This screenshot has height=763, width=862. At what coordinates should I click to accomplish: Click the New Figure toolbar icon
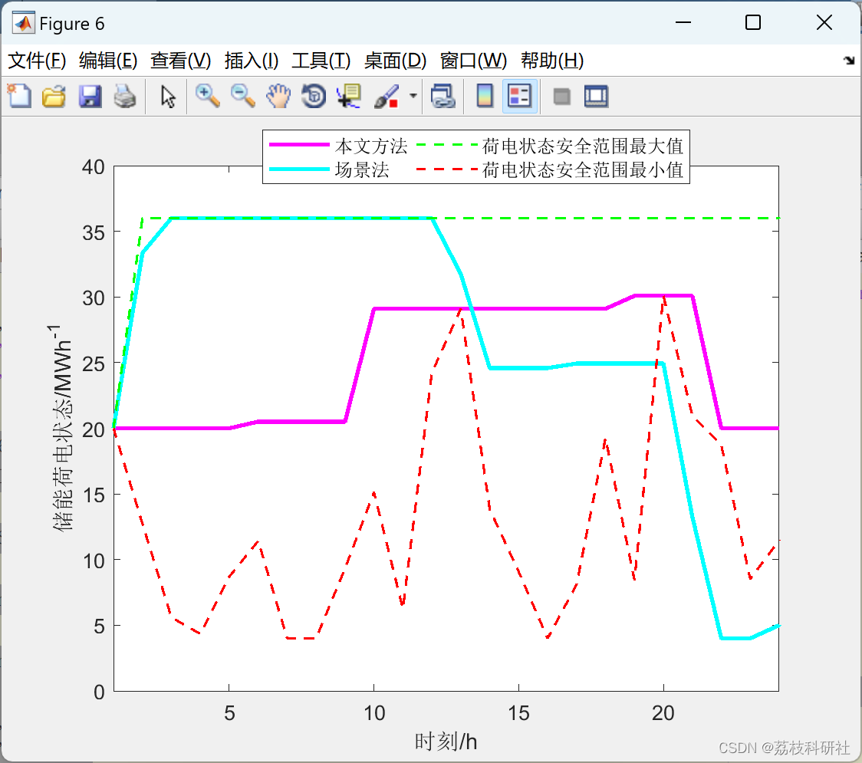[19, 97]
